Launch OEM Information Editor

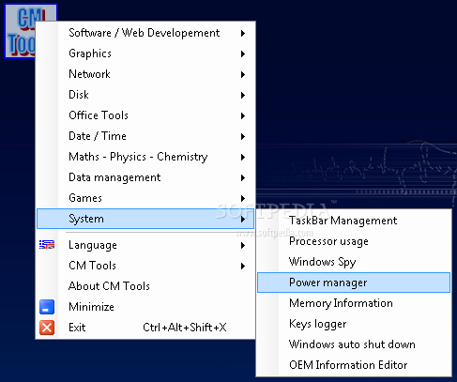click(x=354, y=365)
